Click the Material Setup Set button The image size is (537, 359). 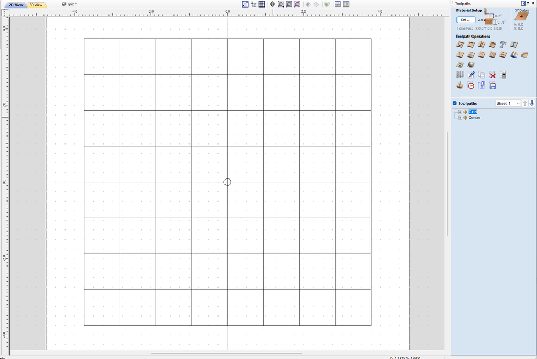(x=466, y=20)
